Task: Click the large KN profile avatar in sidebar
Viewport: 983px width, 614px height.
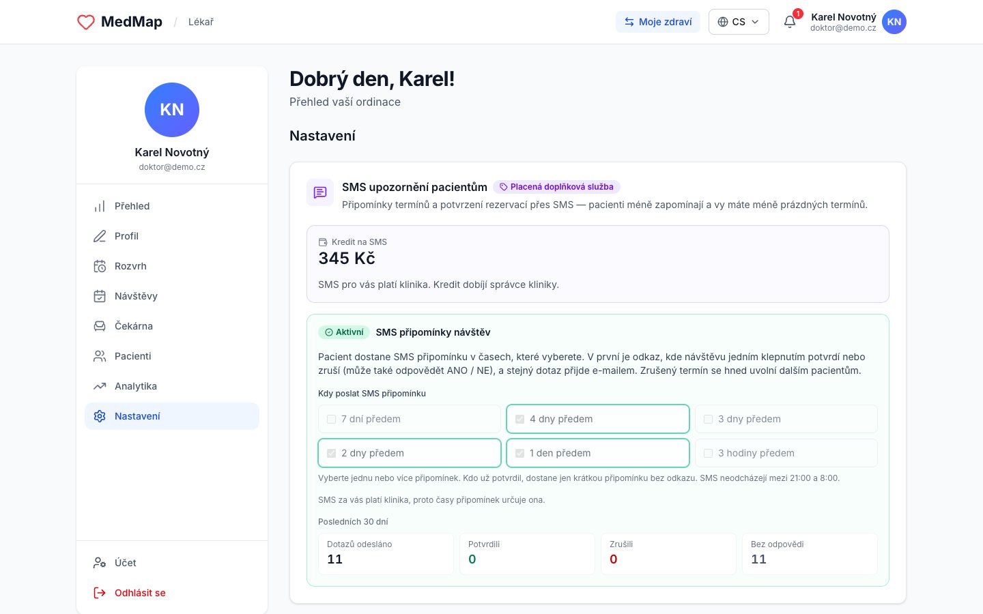Action: 172,110
